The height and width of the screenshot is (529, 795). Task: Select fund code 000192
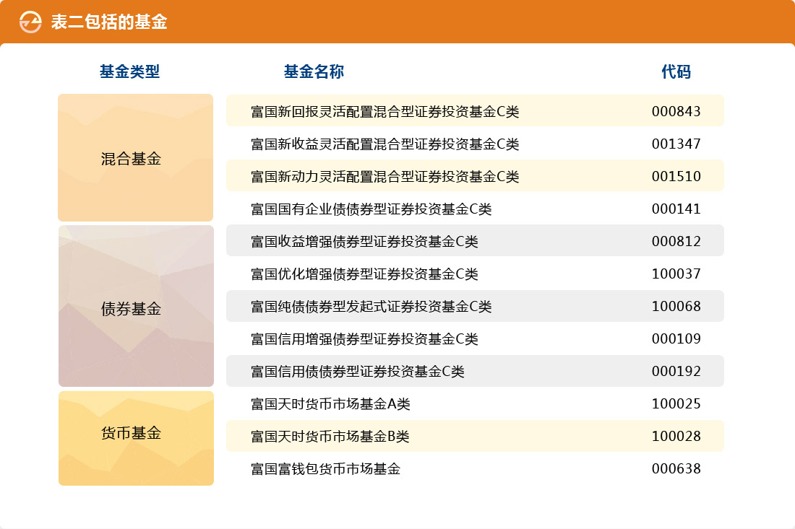pos(676,371)
